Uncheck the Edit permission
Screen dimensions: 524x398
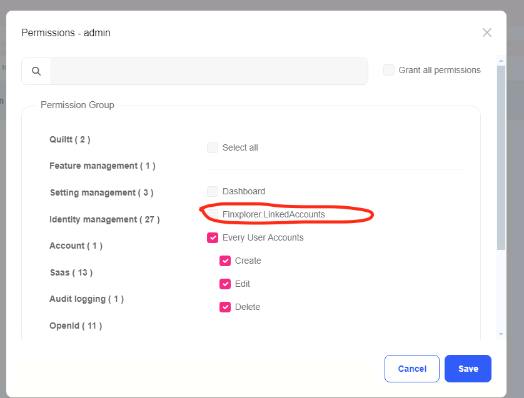tap(225, 284)
